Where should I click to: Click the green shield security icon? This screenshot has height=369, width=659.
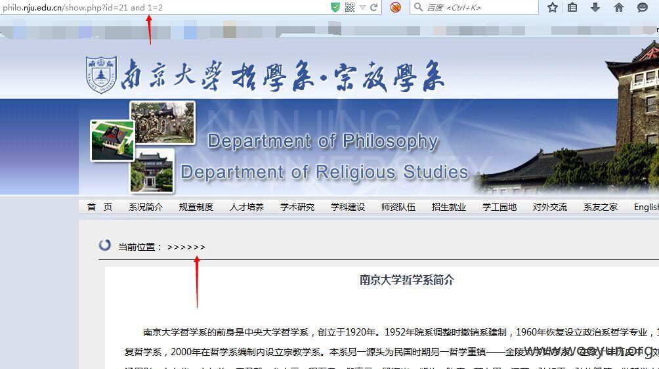coord(335,7)
